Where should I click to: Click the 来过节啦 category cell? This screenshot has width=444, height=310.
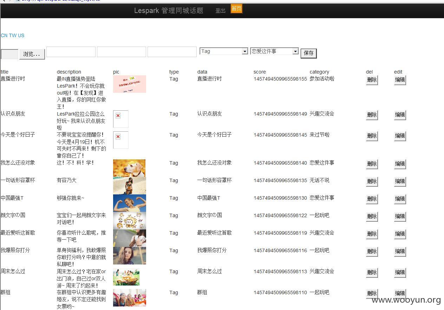coord(319,135)
